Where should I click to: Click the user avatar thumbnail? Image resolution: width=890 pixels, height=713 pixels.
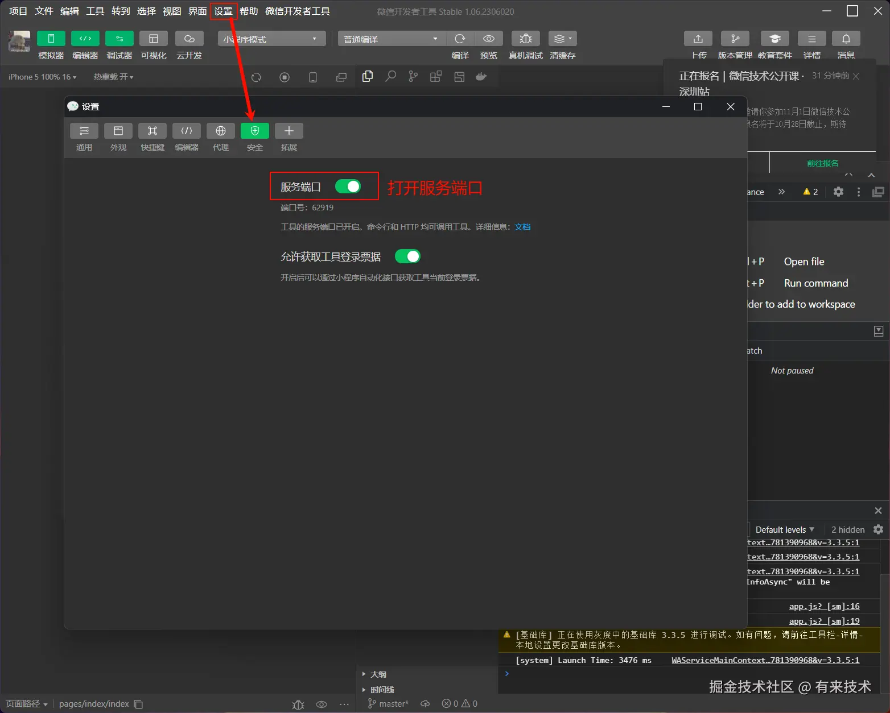coord(19,42)
